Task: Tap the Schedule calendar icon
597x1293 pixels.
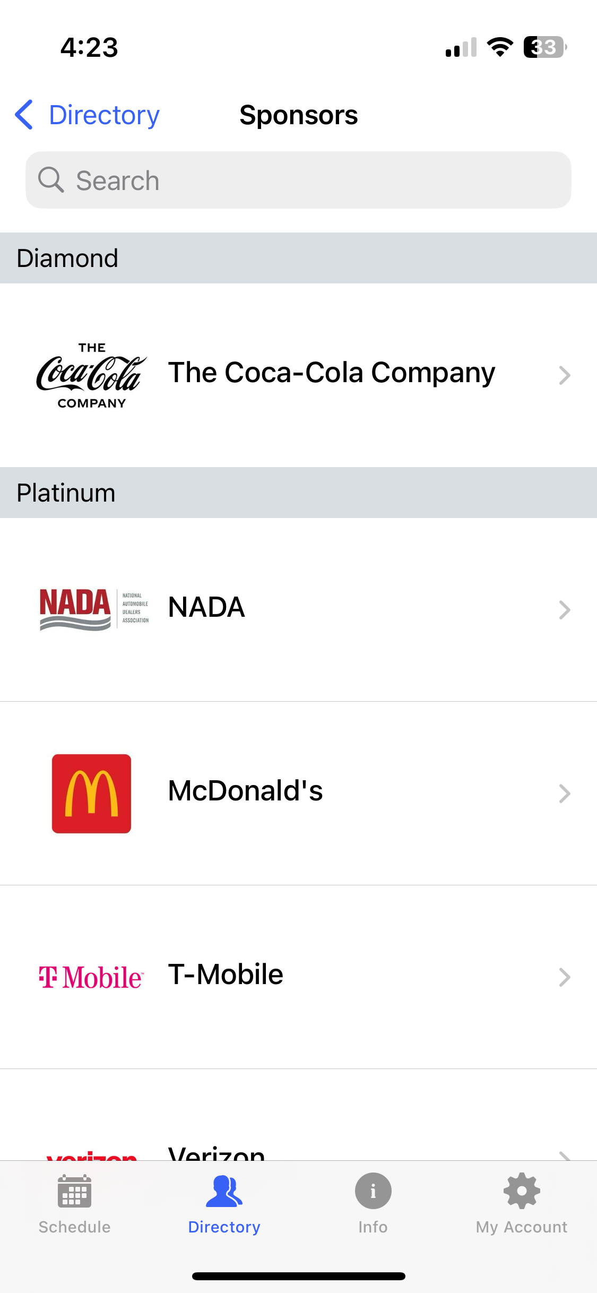Action: click(74, 1191)
